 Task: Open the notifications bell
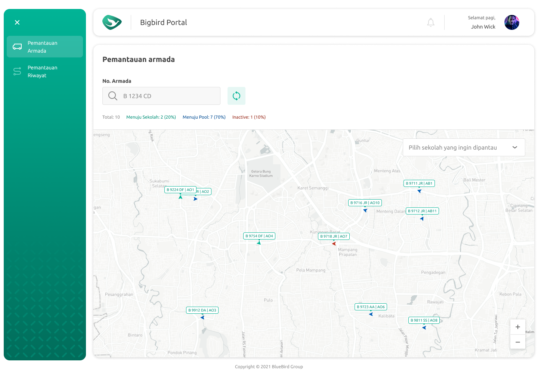pos(431,22)
